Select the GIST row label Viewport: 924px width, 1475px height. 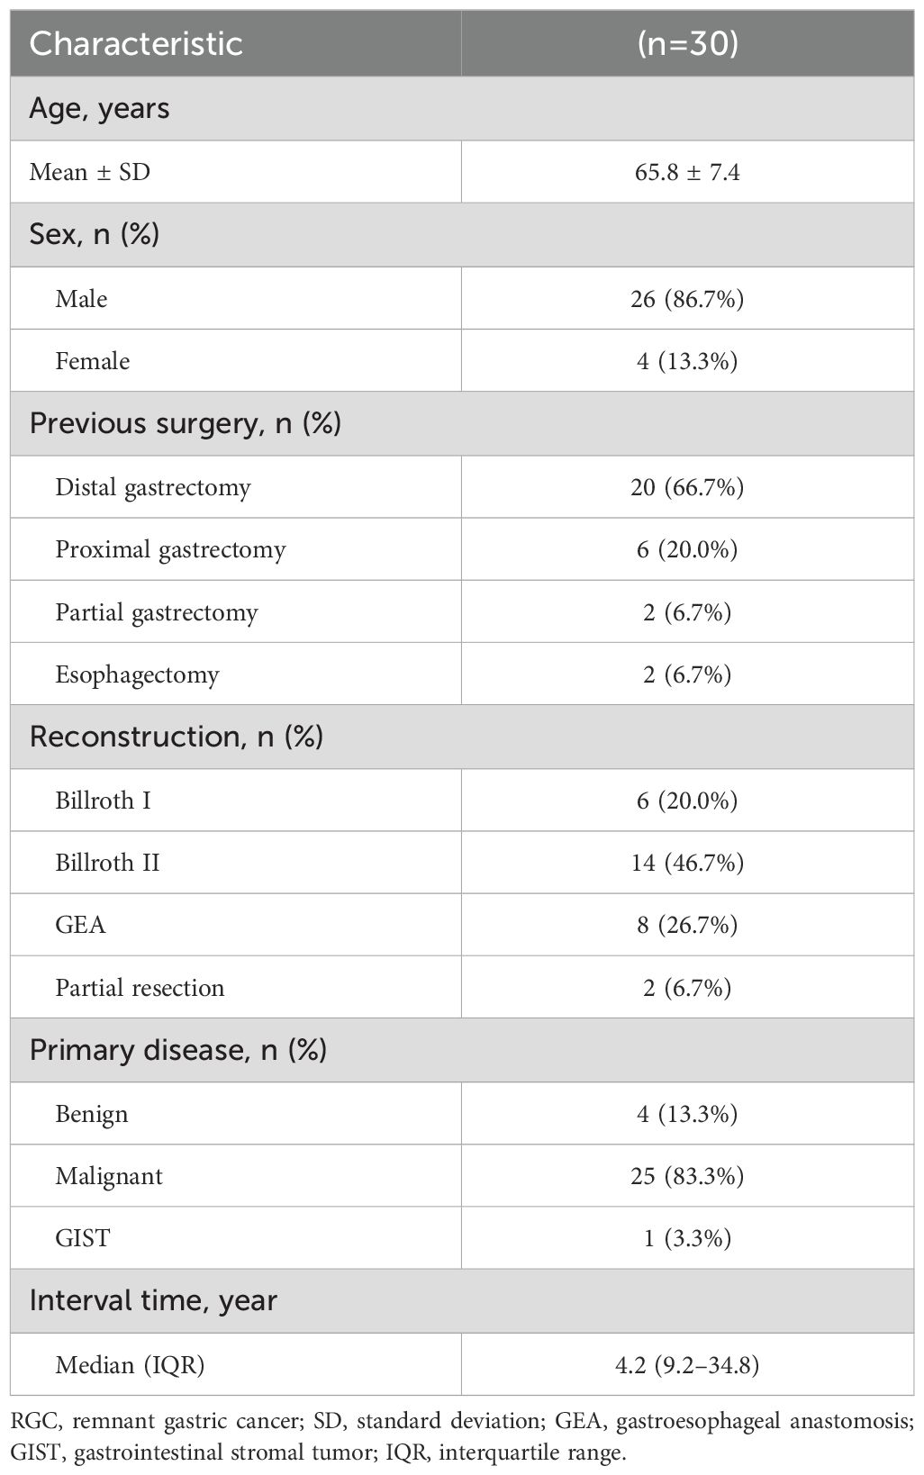tap(82, 1238)
